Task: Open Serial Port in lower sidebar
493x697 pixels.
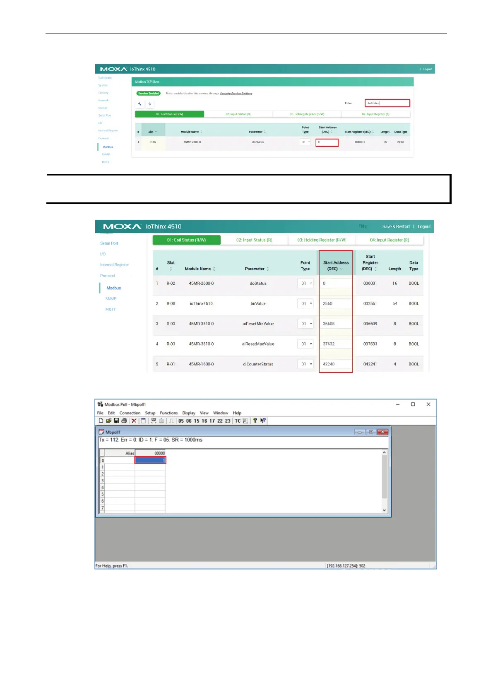Action: coord(109,243)
